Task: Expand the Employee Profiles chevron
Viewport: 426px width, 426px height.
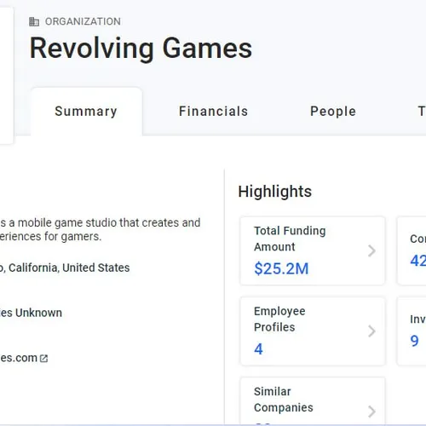Action: coord(371,331)
